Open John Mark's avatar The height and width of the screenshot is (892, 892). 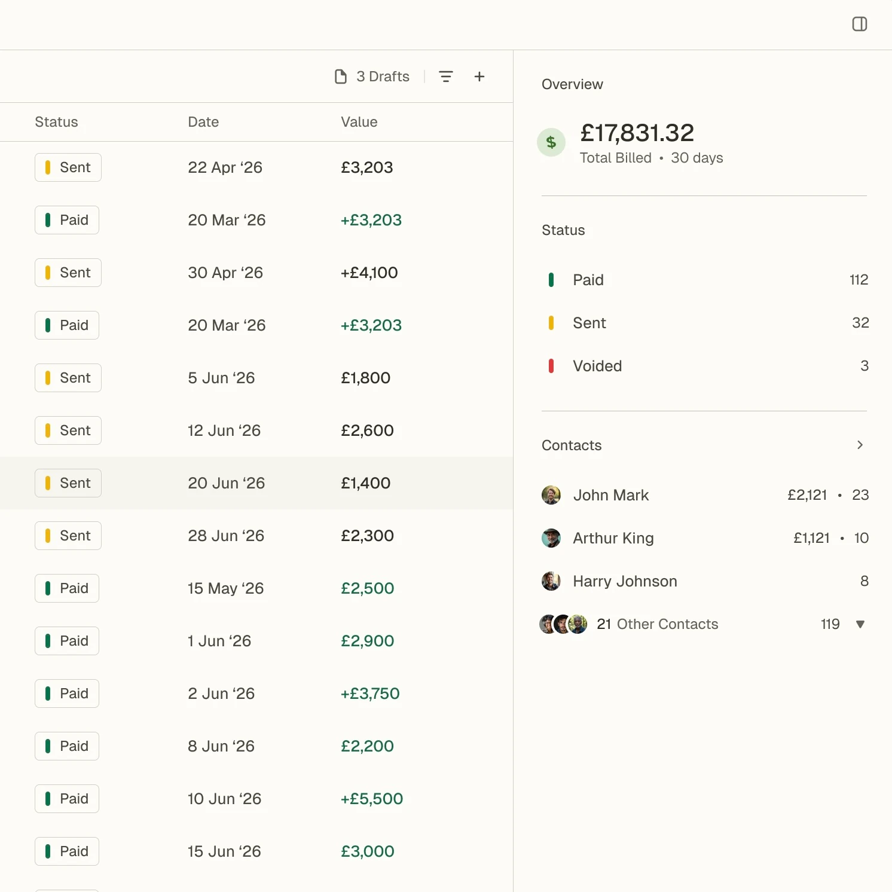click(551, 495)
